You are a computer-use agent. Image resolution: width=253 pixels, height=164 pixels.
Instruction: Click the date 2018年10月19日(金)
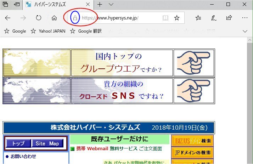(180, 128)
